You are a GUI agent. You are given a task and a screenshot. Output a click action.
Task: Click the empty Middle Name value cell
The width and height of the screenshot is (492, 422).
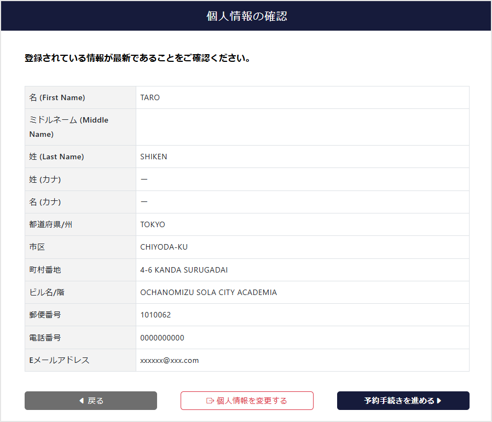coord(302,127)
